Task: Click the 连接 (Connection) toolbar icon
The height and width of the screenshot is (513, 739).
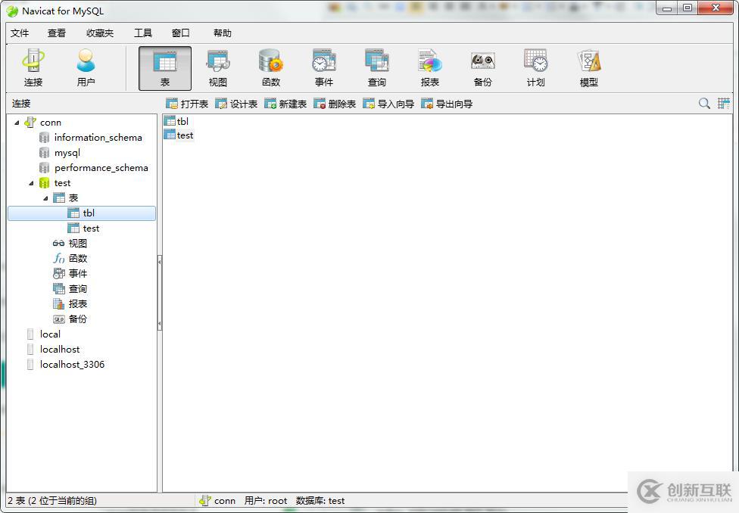Action: coord(33,68)
